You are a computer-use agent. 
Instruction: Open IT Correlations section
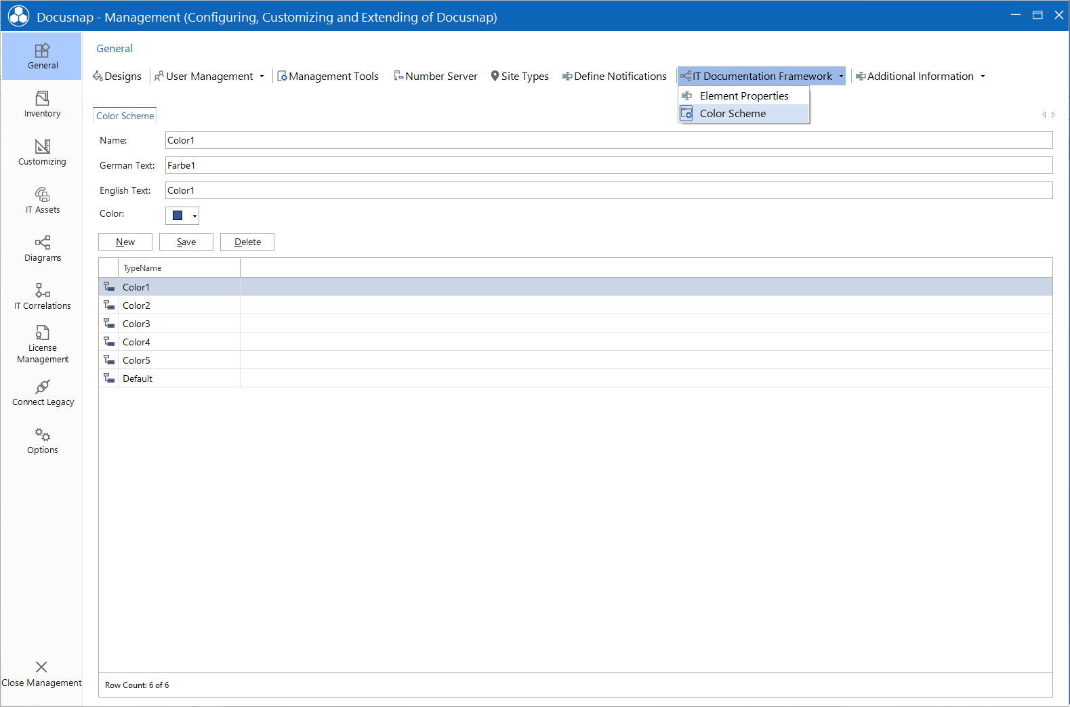[42, 297]
